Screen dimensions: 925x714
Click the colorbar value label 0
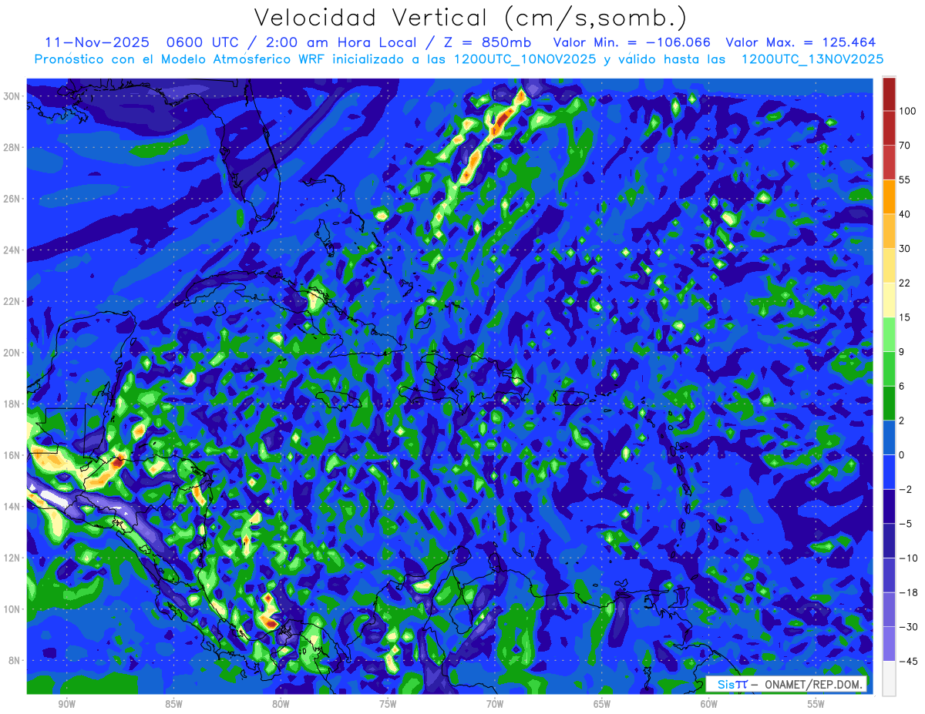(x=902, y=455)
